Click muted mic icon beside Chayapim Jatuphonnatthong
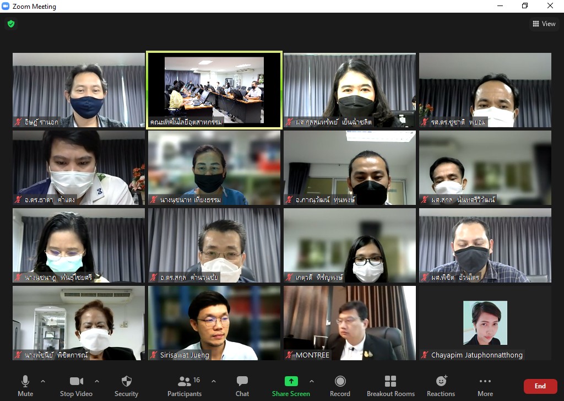The image size is (564, 401). coord(425,355)
